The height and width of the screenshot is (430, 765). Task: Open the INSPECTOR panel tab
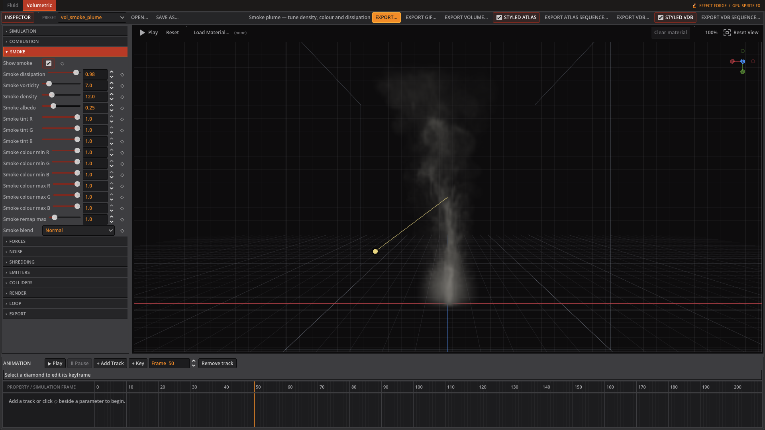(x=18, y=18)
